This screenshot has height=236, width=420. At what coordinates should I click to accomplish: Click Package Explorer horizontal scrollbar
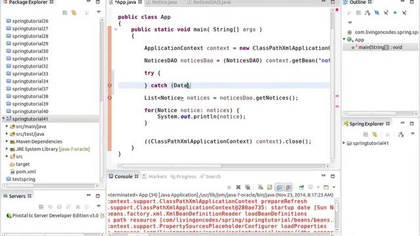(x=51, y=186)
